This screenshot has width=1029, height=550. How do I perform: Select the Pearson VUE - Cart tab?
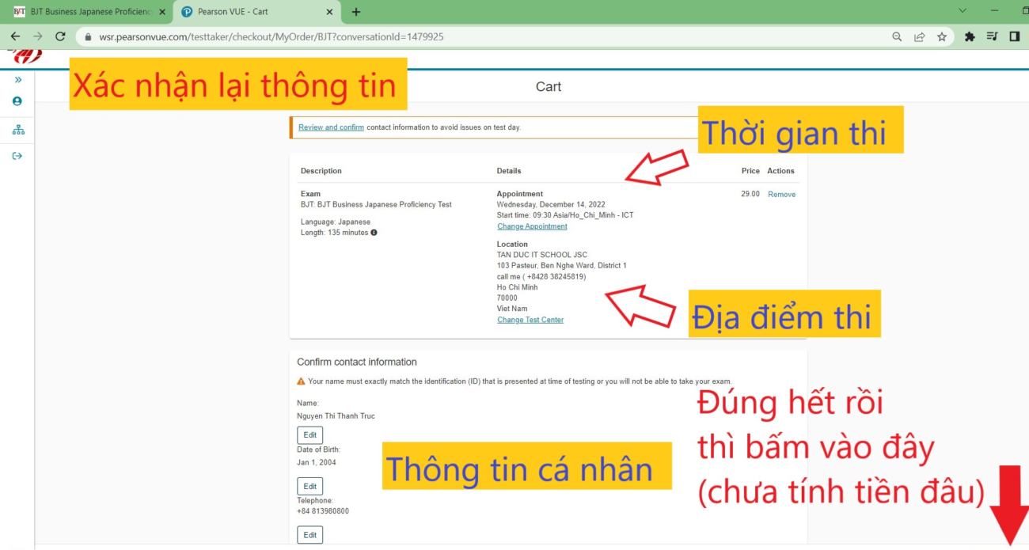(x=256, y=12)
